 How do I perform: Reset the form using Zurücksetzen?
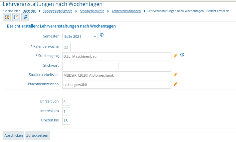point(37,135)
